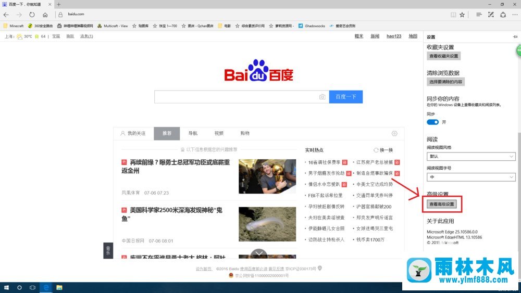Open Task View on the taskbar
The image size is (521, 293).
32,287
